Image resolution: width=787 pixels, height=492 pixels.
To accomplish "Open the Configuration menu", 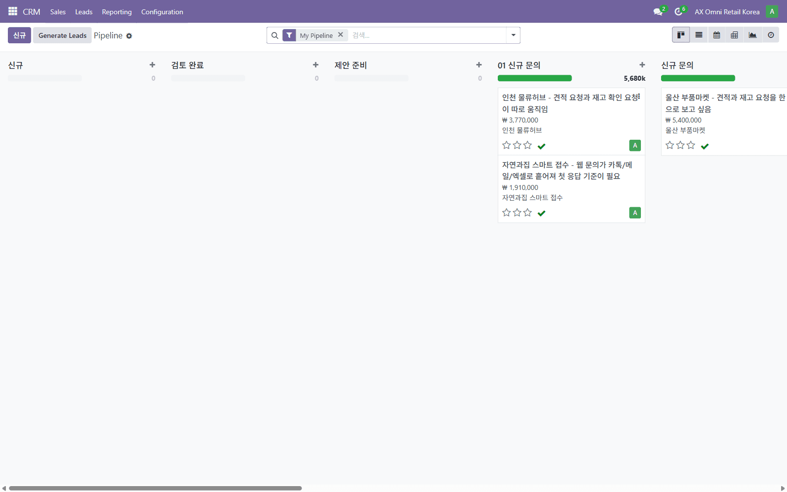I will pos(162,12).
